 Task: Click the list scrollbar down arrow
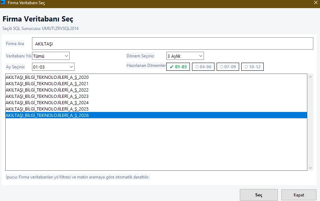coord(310,168)
